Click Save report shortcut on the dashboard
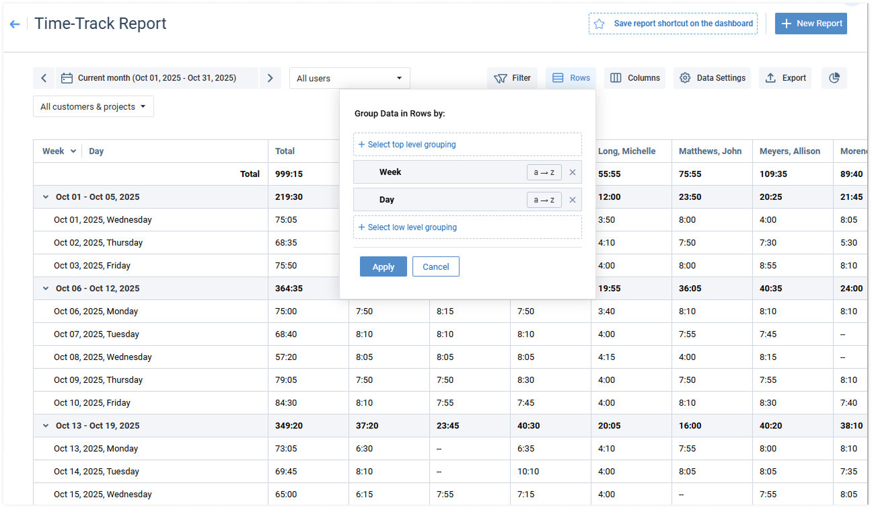Viewport: 872px width, 508px height. 673,24
